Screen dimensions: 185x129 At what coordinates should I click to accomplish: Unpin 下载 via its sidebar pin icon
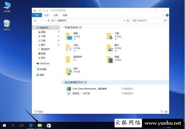point(58,36)
